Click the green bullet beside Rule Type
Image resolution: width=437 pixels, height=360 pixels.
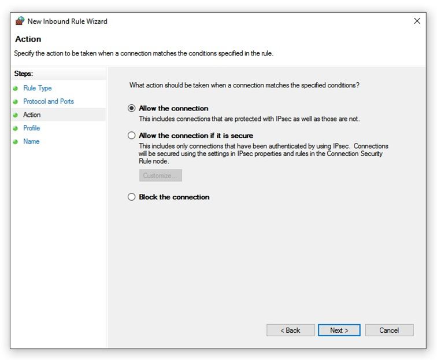(16, 89)
